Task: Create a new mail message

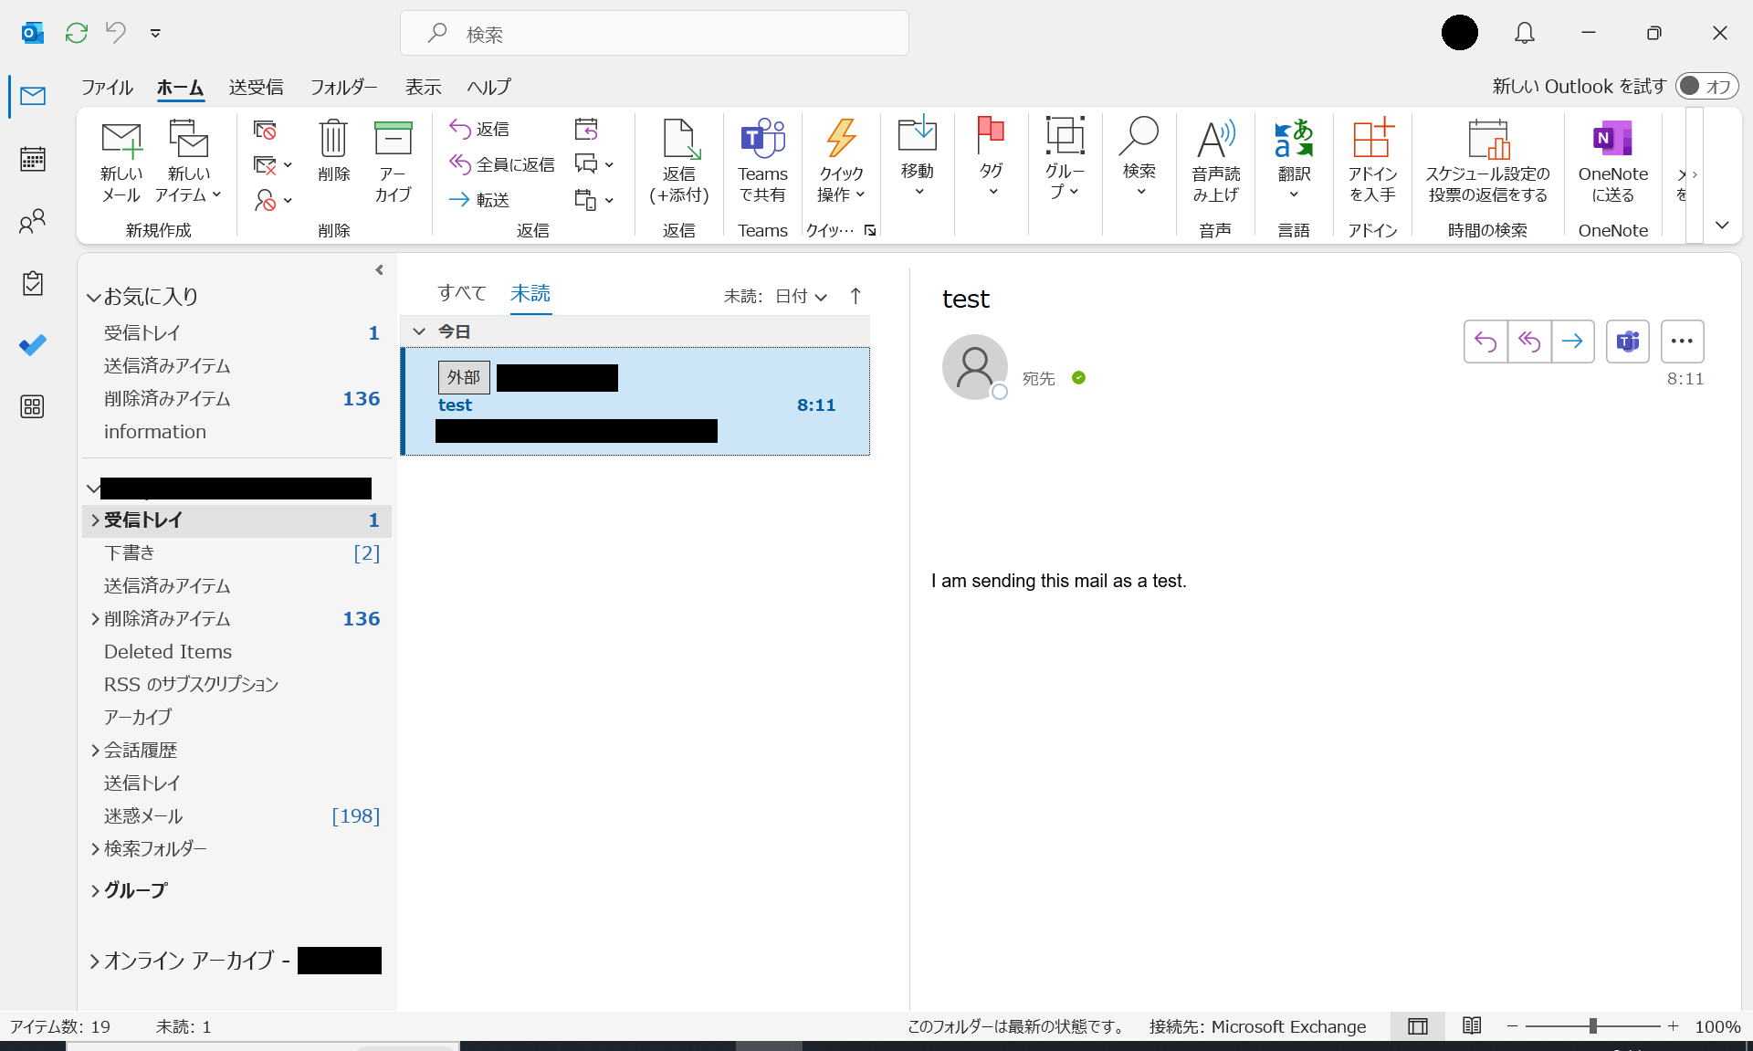Action: pos(120,162)
